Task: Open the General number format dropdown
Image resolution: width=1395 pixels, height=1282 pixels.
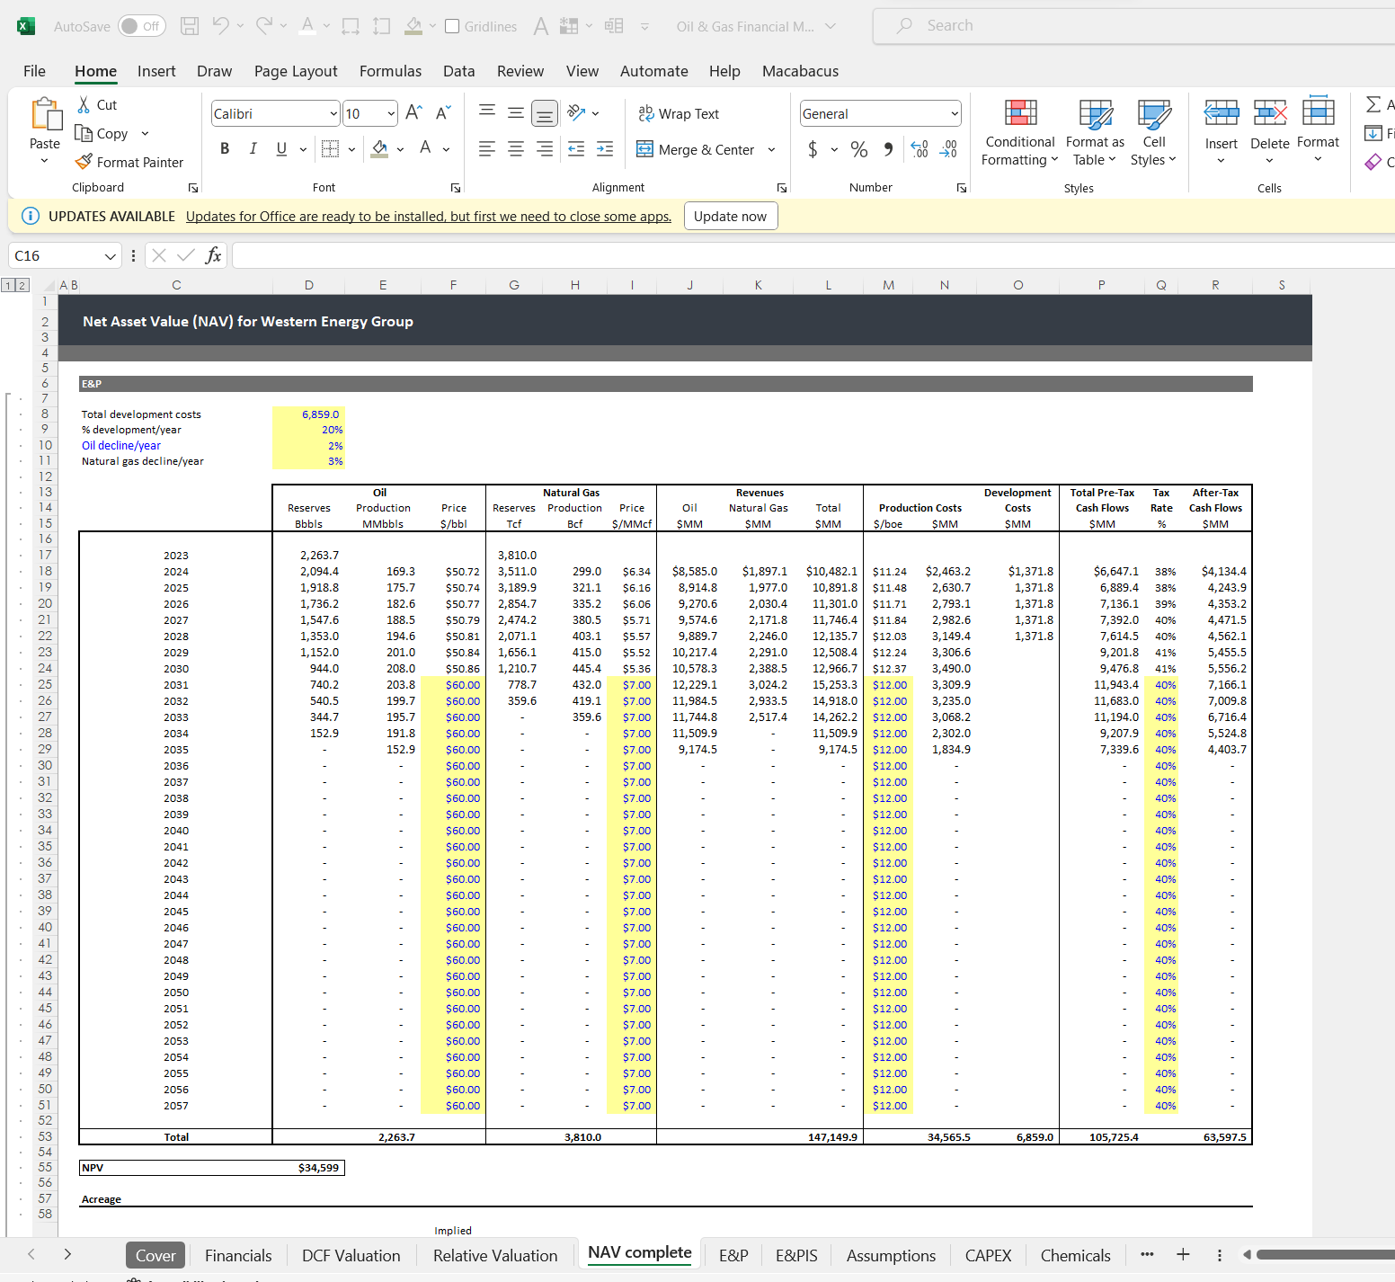Action: tap(955, 113)
